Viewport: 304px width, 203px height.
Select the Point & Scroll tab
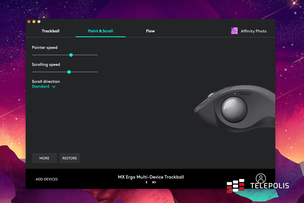point(101,31)
